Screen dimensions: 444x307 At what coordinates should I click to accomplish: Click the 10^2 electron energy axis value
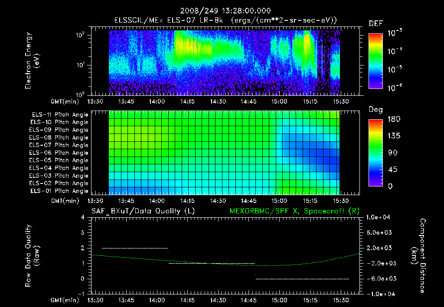click(x=80, y=35)
